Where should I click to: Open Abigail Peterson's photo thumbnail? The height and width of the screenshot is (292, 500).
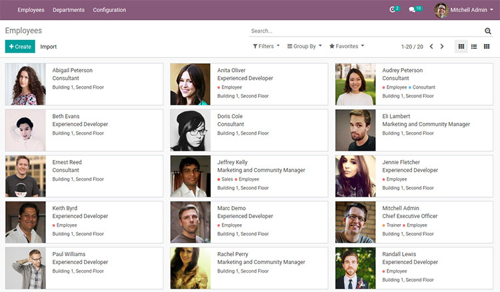[26, 85]
